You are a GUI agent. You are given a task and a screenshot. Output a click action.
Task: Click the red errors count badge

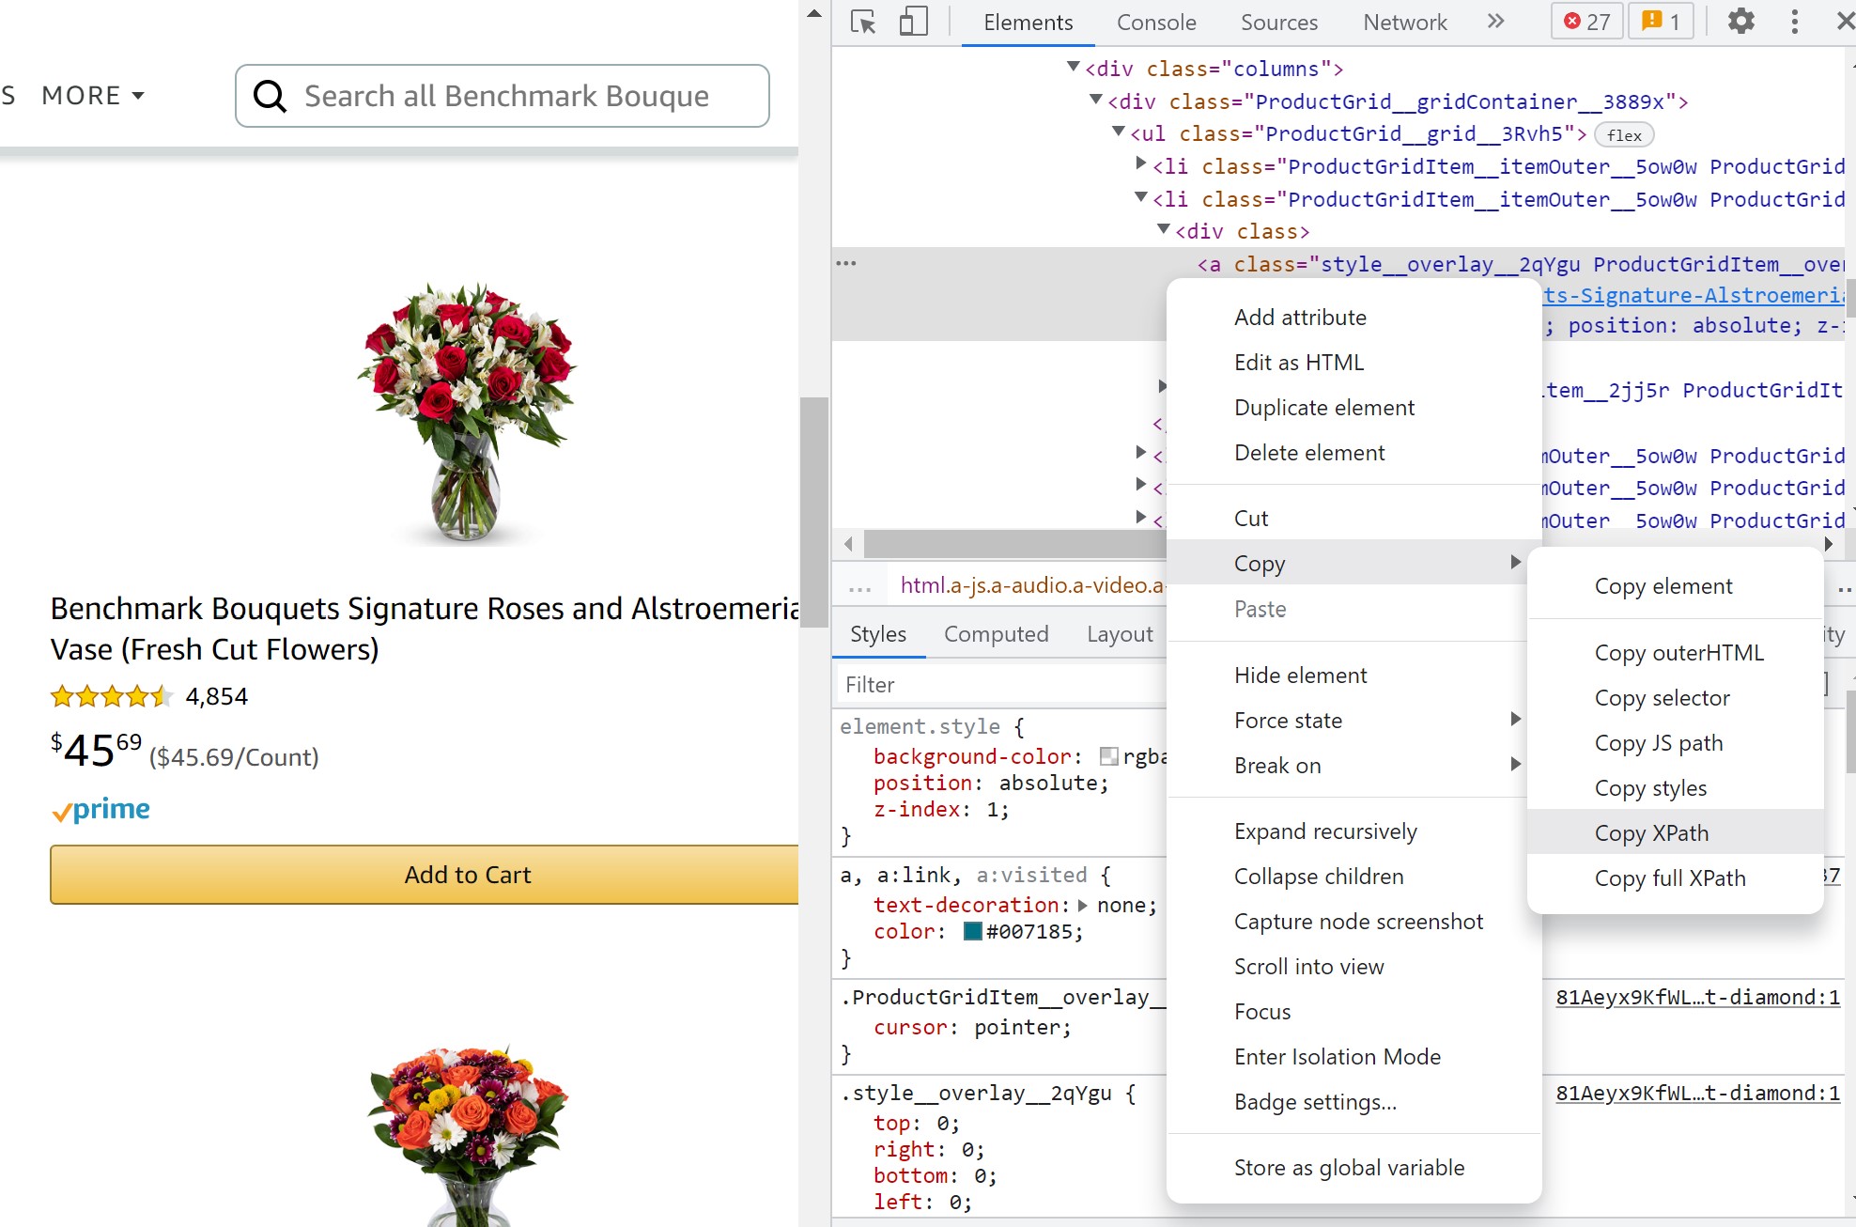[x=1586, y=22]
